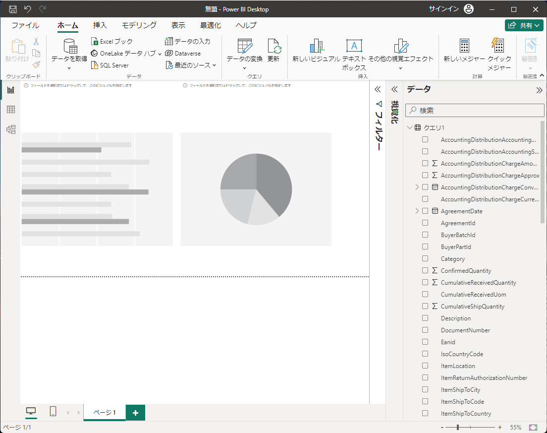
Task: Add a new page with plus button
Action: click(x=135, y=413)
